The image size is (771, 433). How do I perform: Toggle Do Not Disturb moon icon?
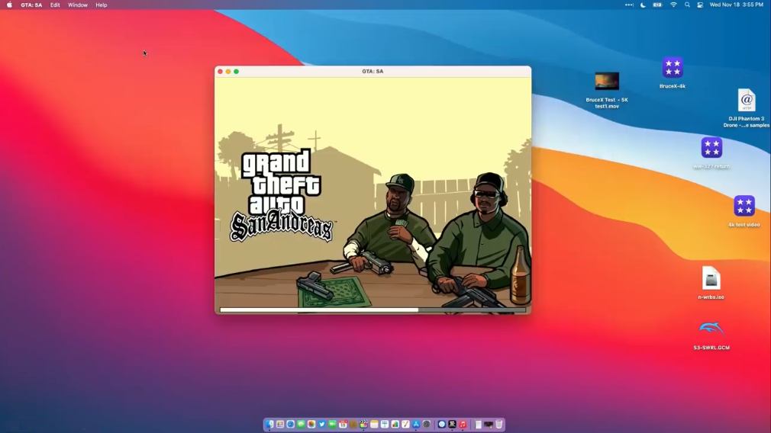(x=643, y=5)
